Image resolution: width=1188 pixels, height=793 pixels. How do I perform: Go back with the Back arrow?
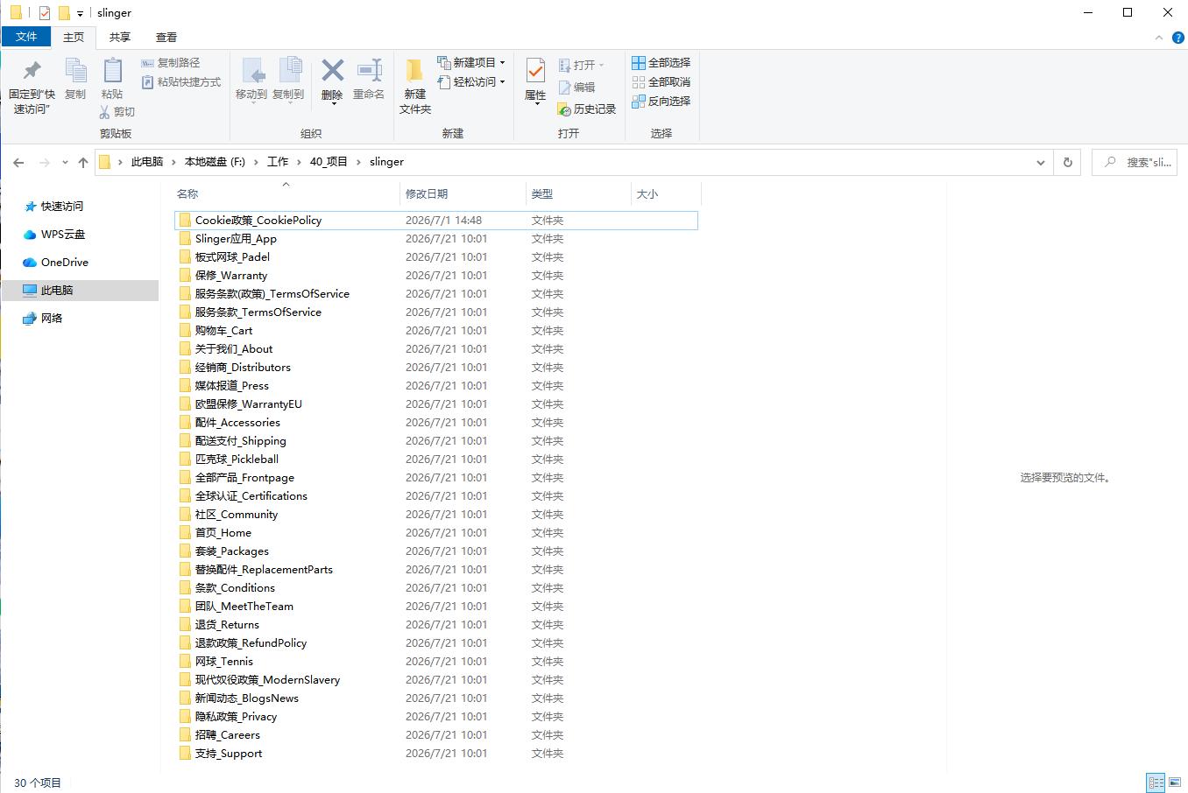(18, 162)
